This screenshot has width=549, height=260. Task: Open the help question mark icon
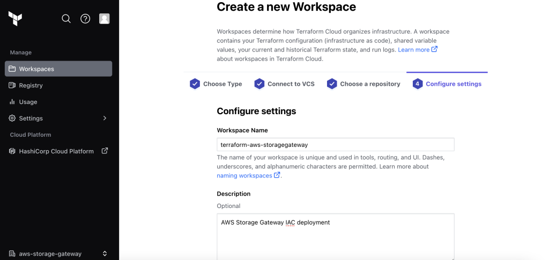(85, 19)
